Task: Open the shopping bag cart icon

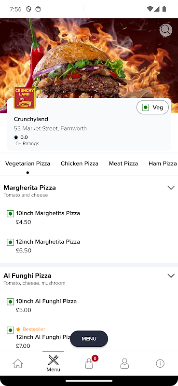Action: point(89,363)
